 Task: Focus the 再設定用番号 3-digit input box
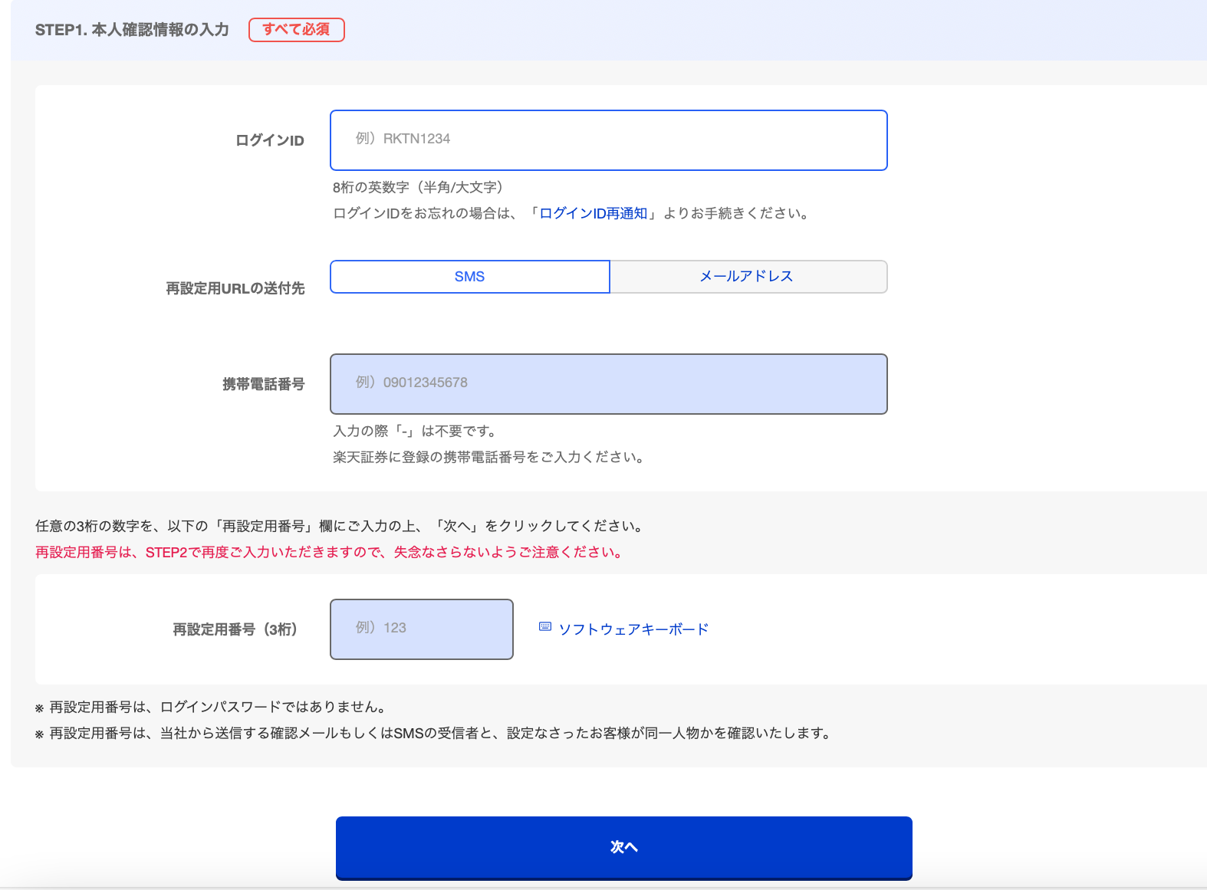click(421, 629)
